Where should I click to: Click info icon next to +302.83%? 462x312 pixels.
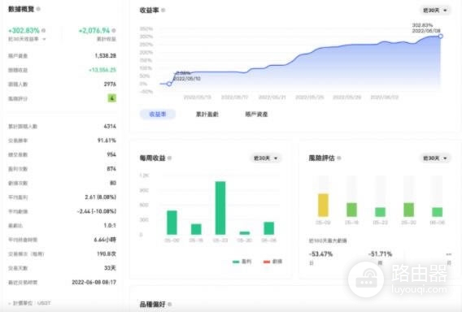[44, 30]
